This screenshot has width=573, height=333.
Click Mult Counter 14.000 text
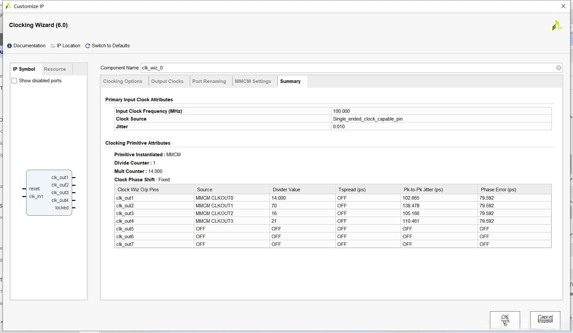coord(138,171)
